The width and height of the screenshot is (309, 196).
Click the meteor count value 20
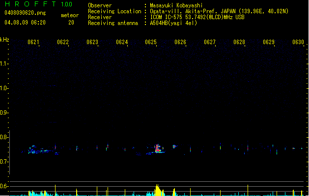(x=71, y=23)
